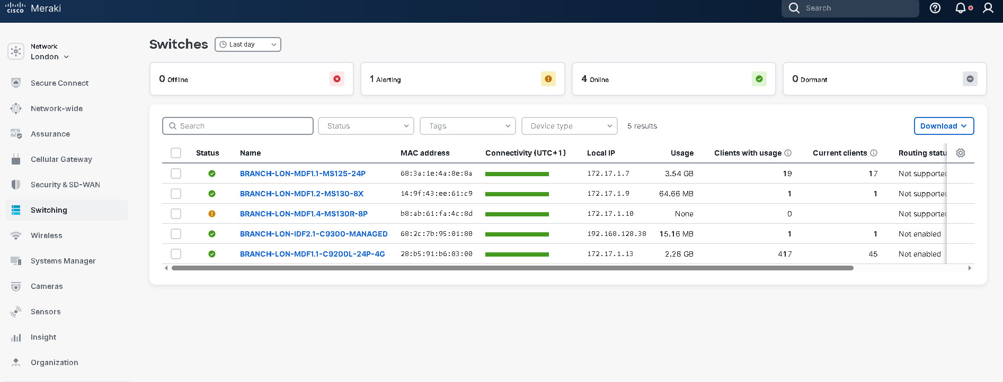
Task: Click the top bar global Search field
Action: (x=850, y=8)
